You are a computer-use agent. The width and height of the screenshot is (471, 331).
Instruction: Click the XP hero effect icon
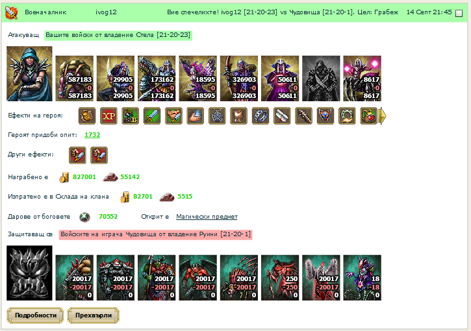pos(108,116)
